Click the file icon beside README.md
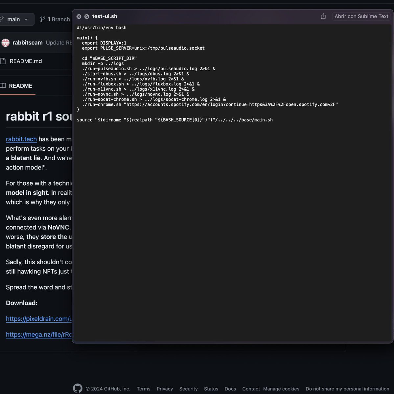 3,61
